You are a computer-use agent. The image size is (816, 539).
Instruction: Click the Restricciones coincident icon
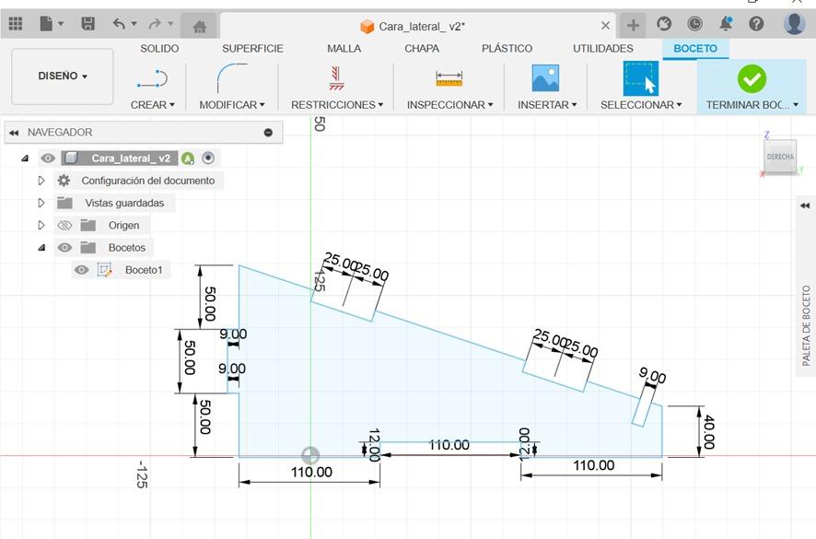[x=336, y=78]
